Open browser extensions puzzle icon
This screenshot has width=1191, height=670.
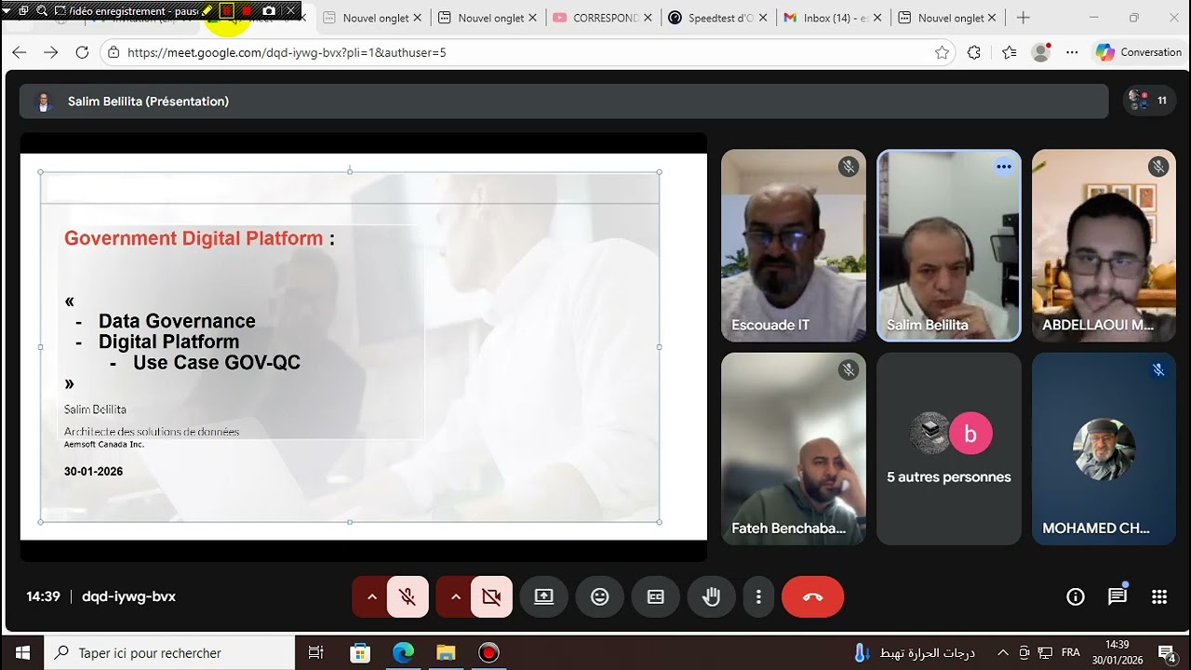[974, 52]
